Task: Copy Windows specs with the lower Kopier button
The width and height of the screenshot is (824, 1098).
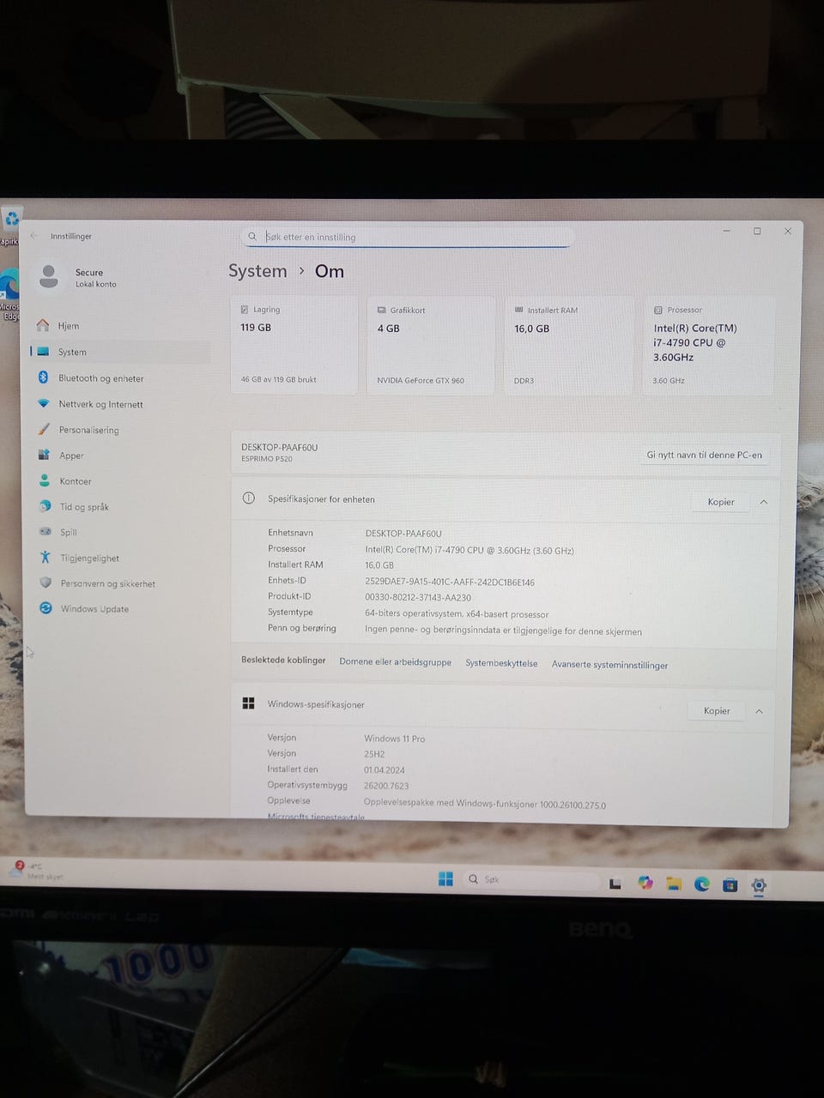Action: [717, 710]
